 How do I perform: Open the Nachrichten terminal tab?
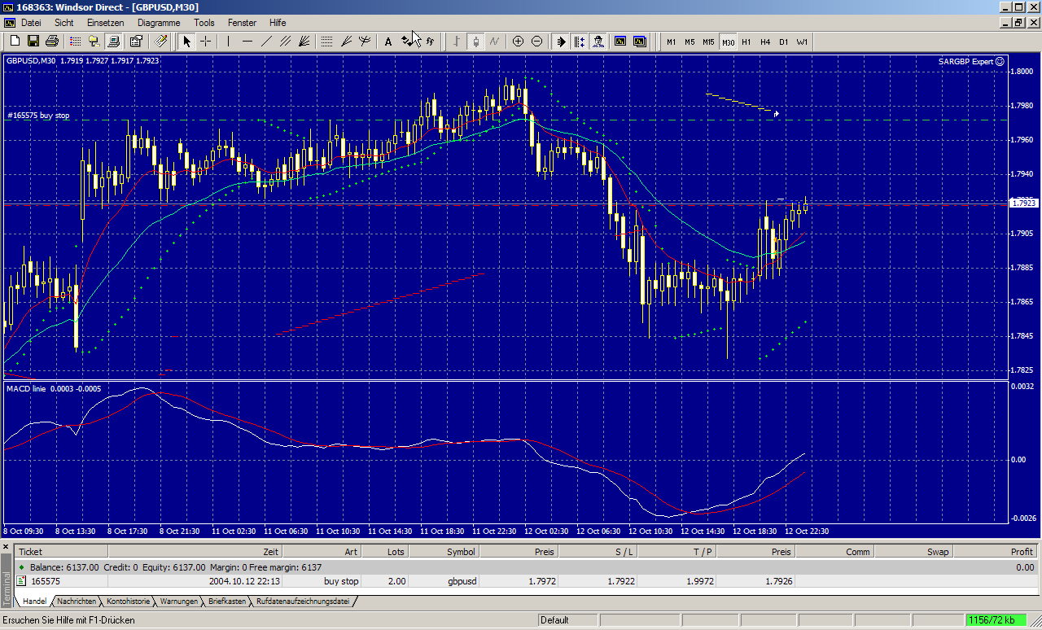click(x=77, y=602)
